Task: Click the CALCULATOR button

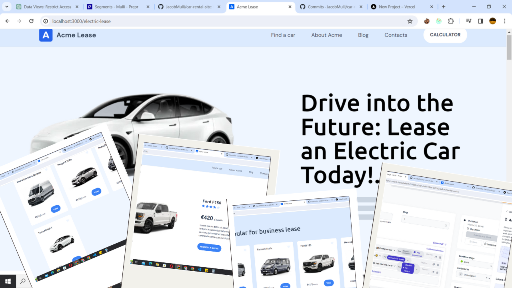Action: tap(445, 35)
